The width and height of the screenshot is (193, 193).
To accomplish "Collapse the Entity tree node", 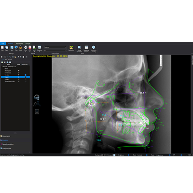I will click(x=4, y=69).
